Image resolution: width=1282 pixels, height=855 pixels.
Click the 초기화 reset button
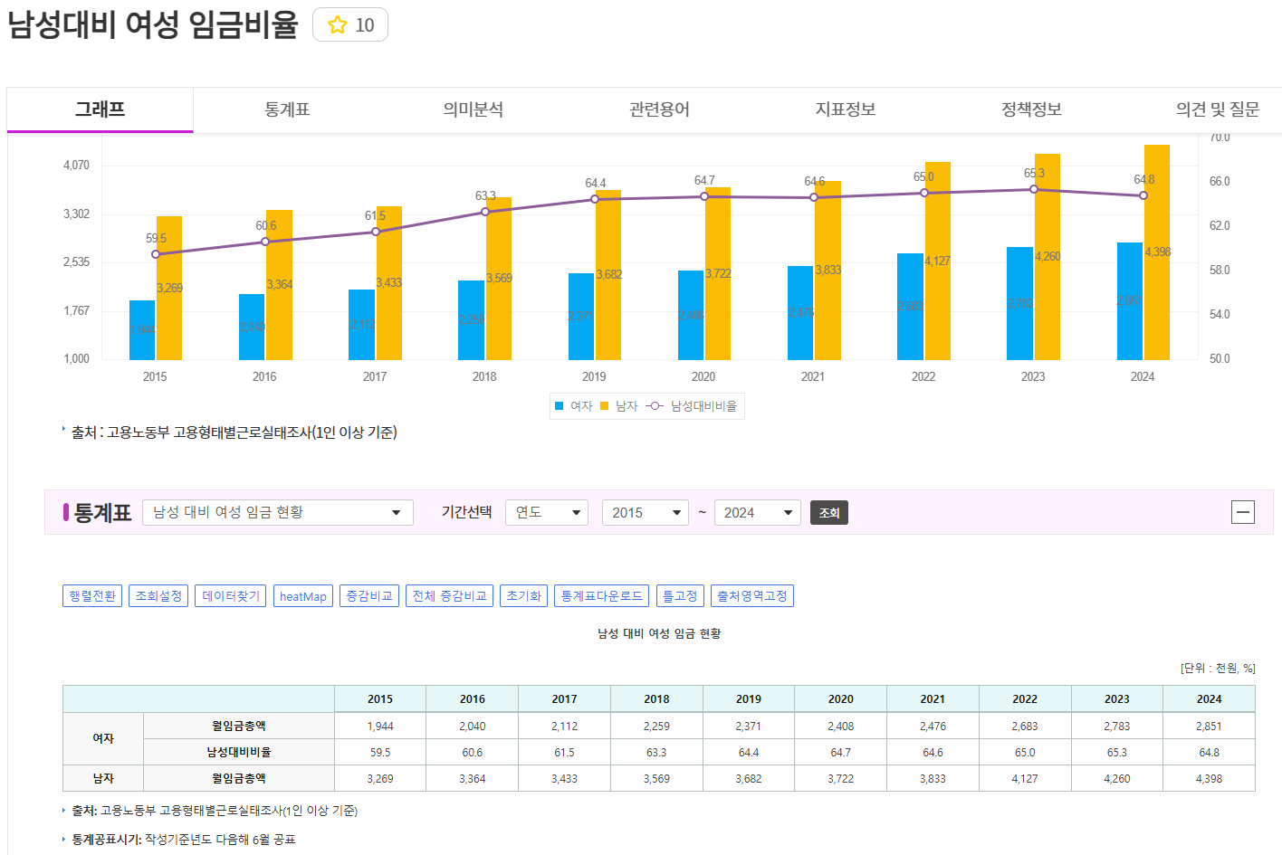click(x=523, y=596)
